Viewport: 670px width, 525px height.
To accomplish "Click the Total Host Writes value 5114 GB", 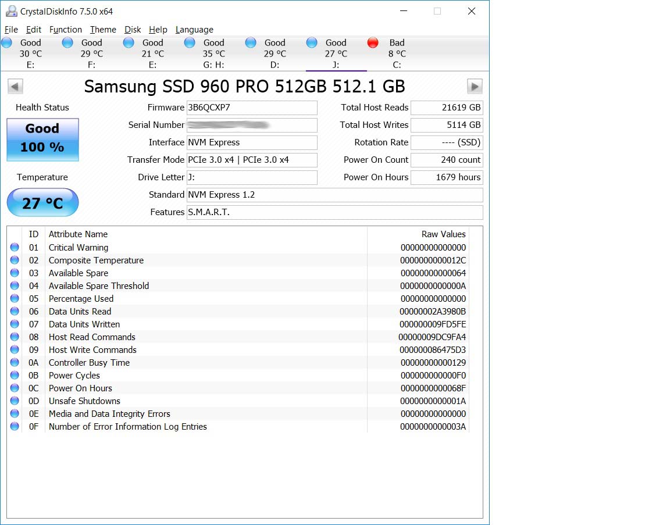I will pyautogui.click(x=447, y=125).
